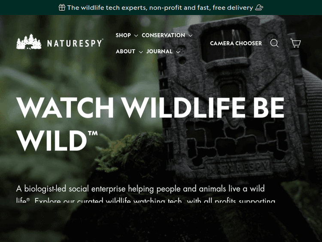Open the Conservation menu

coord(164,35)
